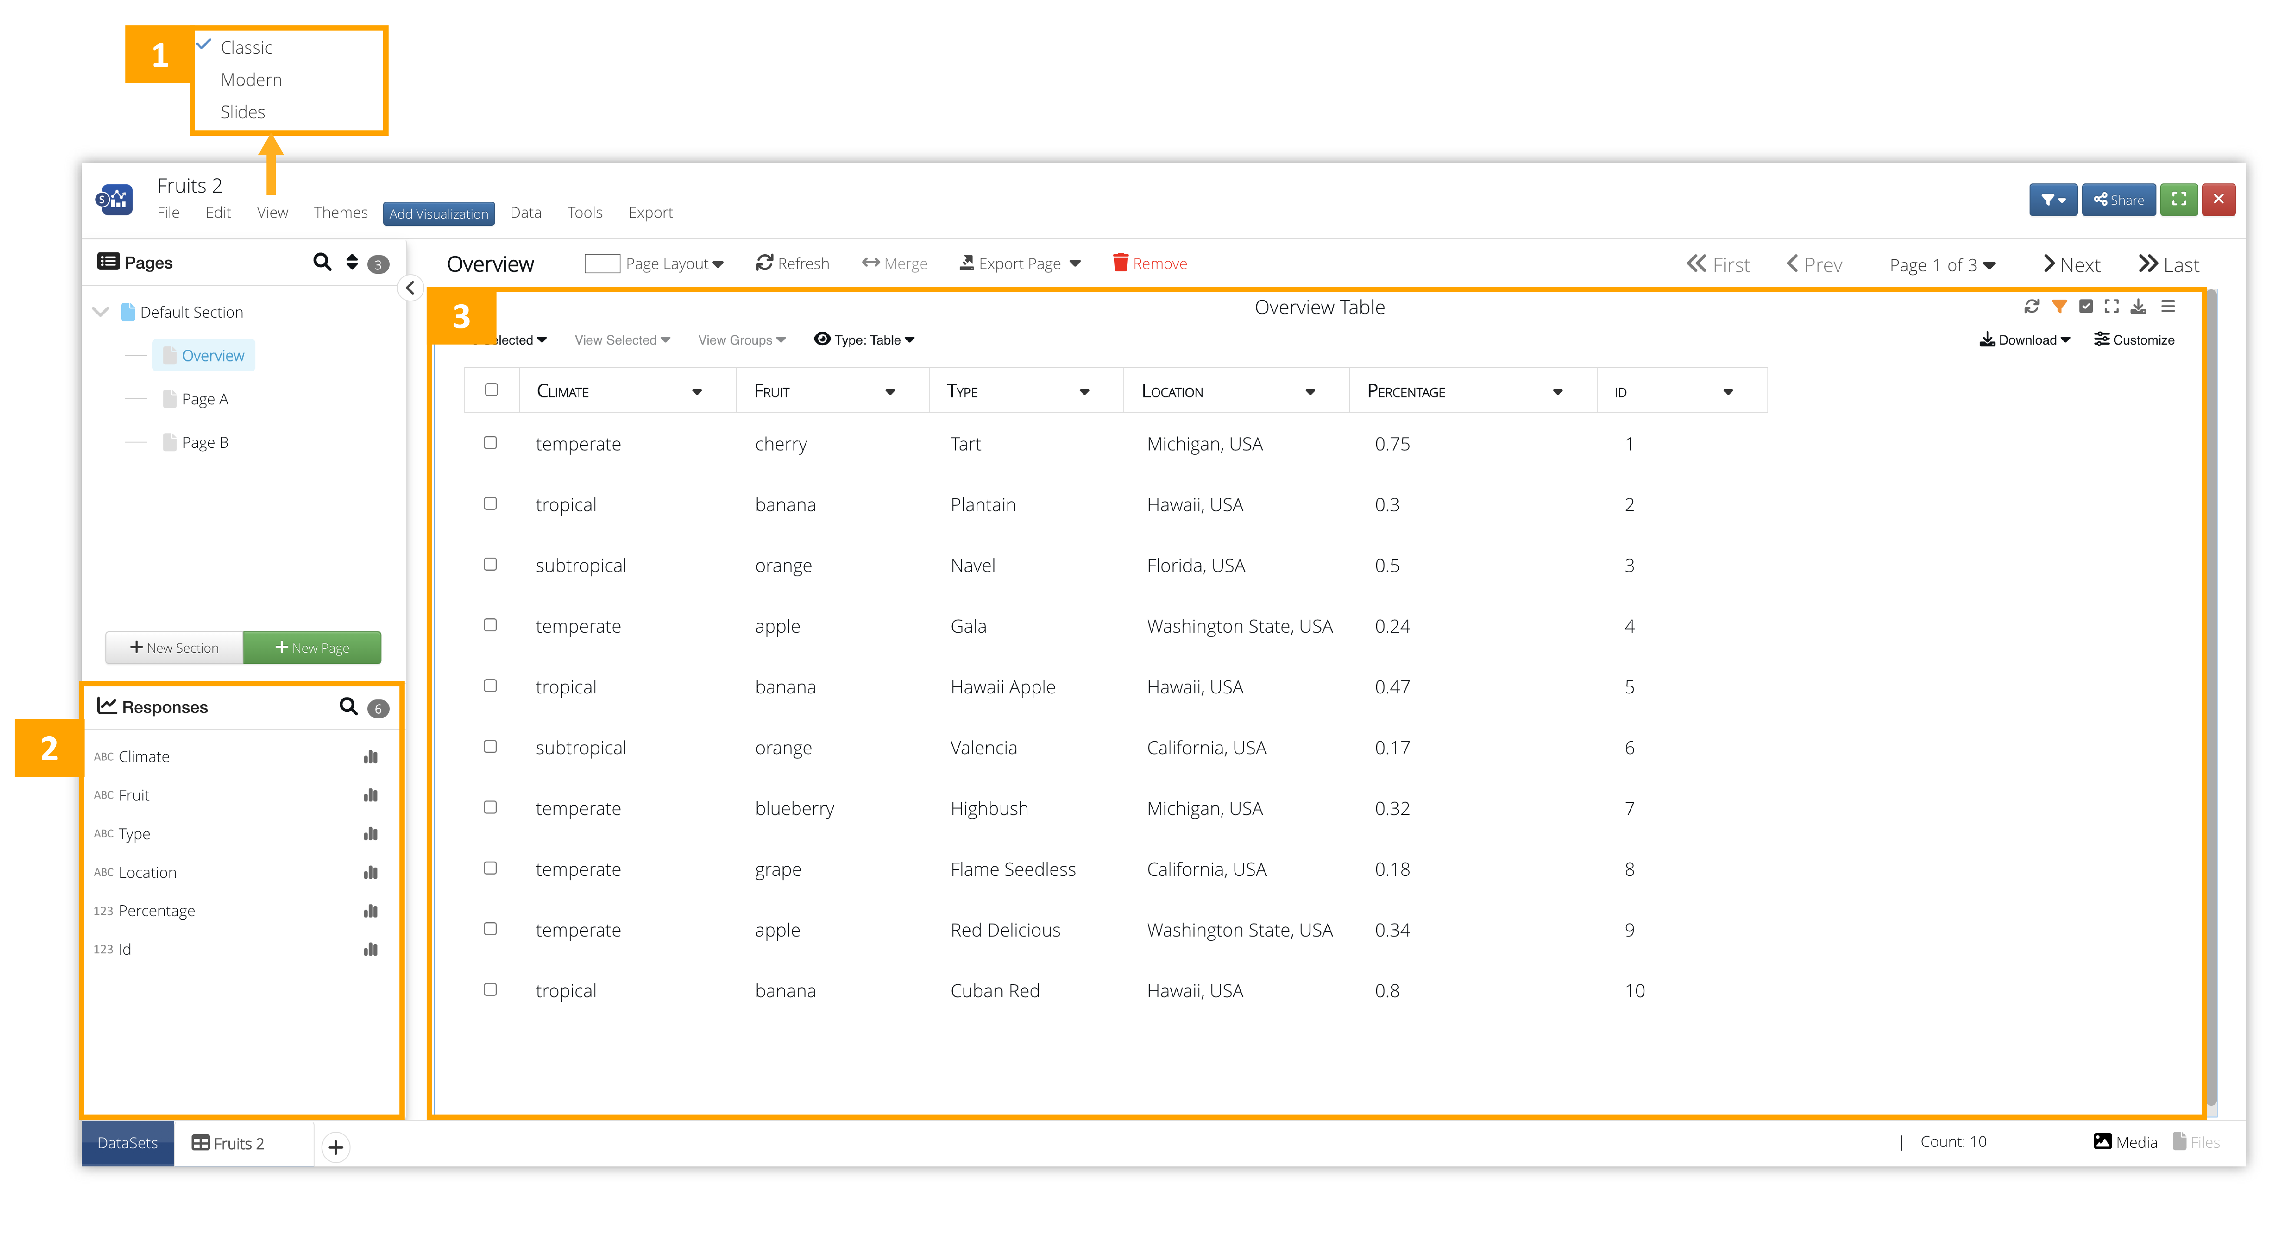Open the hamburger menu icon in table header

click(2168, 306)
